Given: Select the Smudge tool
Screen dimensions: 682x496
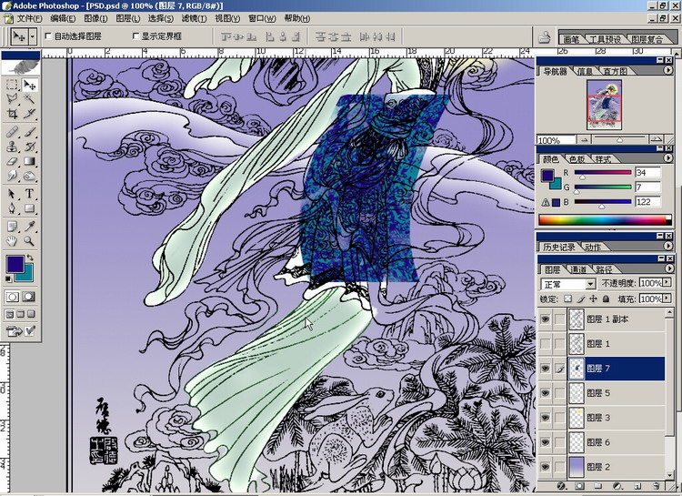Looking at the screenshot, I should coord(12,176).
